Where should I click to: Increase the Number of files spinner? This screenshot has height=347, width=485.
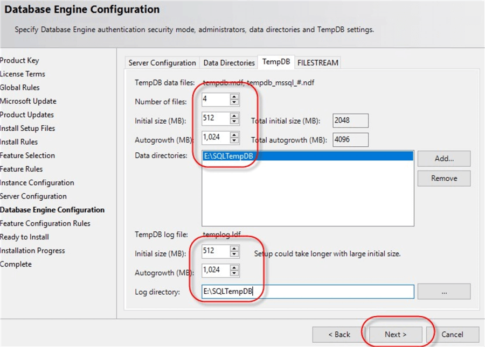pos(234,97)
